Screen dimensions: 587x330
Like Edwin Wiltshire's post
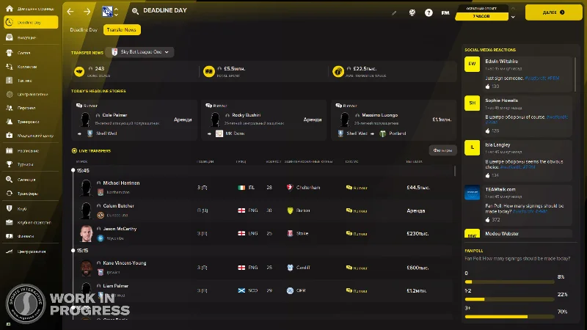point(487,87)
